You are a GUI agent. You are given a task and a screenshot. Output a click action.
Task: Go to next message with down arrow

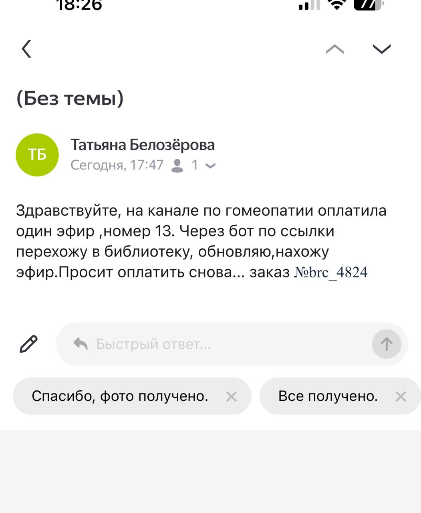tap(381, 49)
